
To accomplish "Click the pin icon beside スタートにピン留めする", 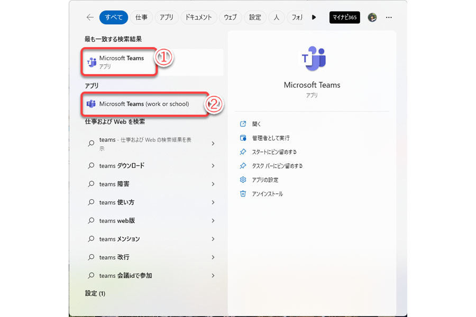I will (x=243, y=152).
